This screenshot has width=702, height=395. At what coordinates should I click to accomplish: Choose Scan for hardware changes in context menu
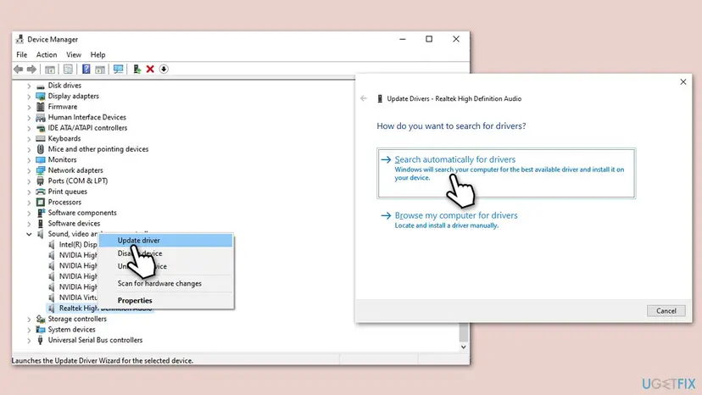pyautogui.click(x=165, y=283)
